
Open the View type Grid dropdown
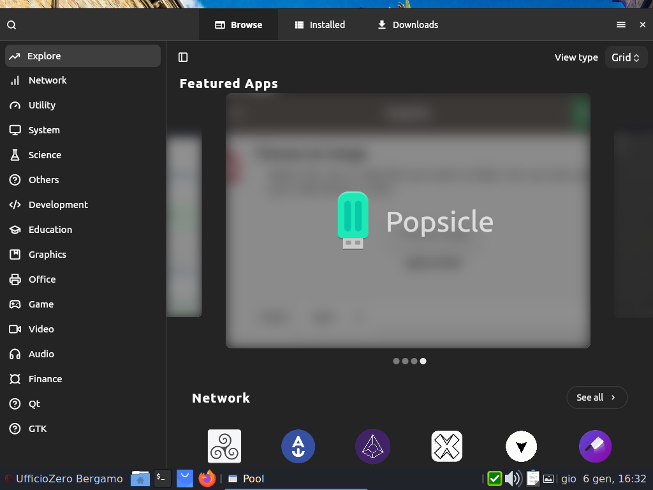(625, 57)
